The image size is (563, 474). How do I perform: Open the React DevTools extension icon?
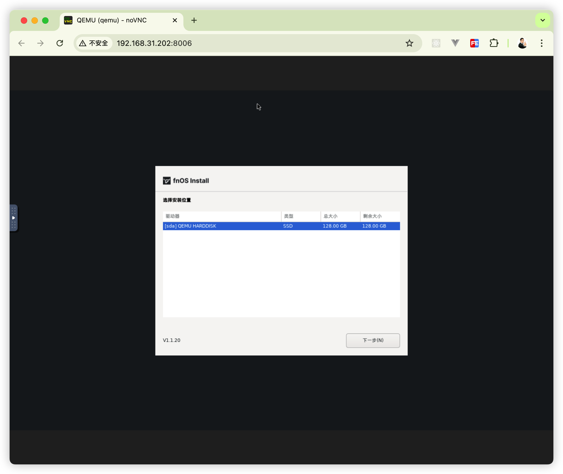(436, 43)
